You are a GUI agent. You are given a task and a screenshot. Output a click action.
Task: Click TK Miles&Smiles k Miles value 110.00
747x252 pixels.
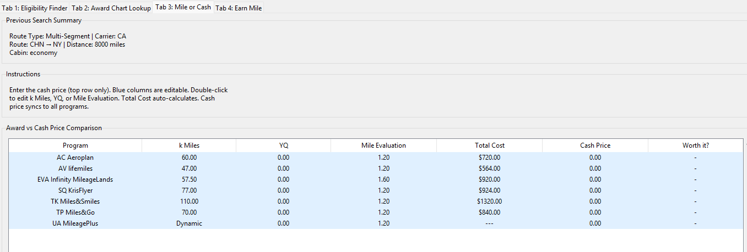point(189,201)
